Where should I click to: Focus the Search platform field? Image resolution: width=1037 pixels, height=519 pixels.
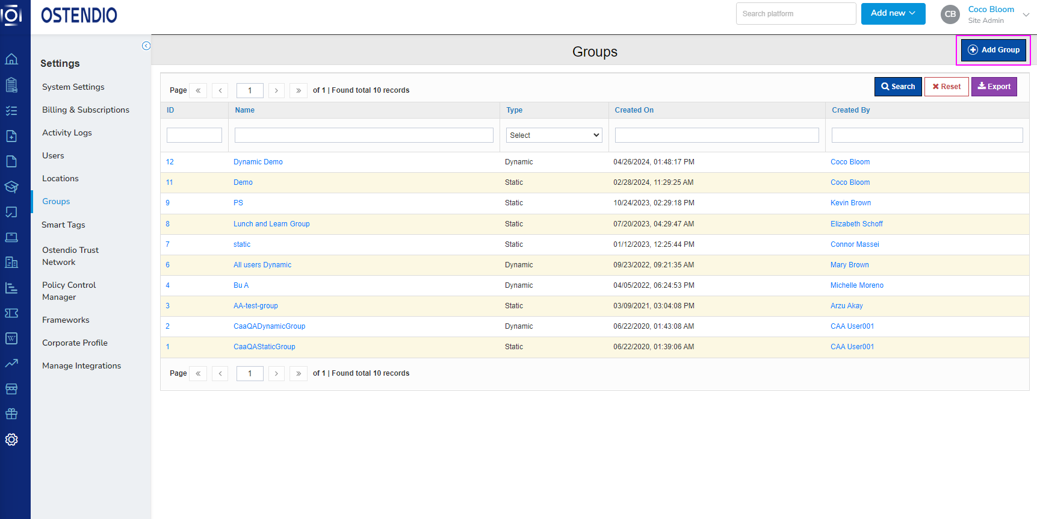pyautogui.click(x=796, y=14)
